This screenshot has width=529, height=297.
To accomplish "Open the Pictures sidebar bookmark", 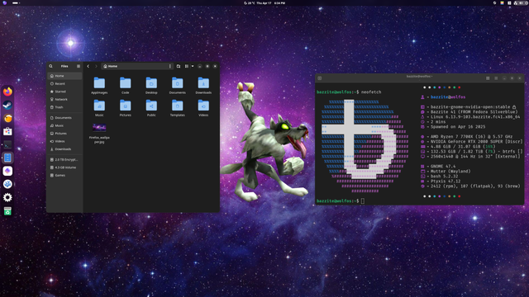I will tap(64, 134).
